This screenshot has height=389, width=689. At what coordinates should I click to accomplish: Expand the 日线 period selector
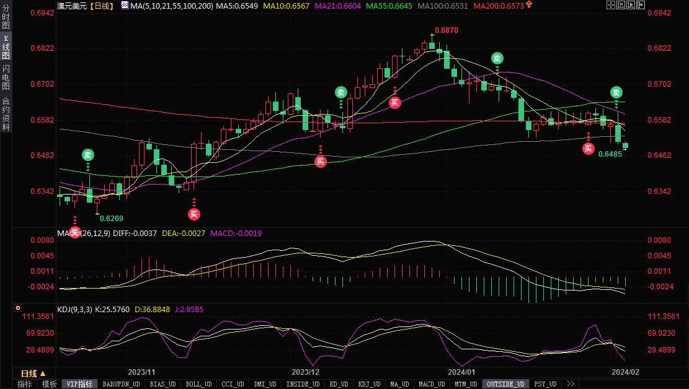coord(33,374)
